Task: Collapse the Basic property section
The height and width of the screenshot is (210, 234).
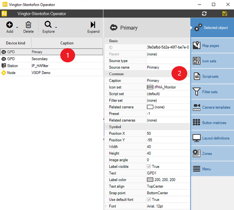Action: coord(107,41)
